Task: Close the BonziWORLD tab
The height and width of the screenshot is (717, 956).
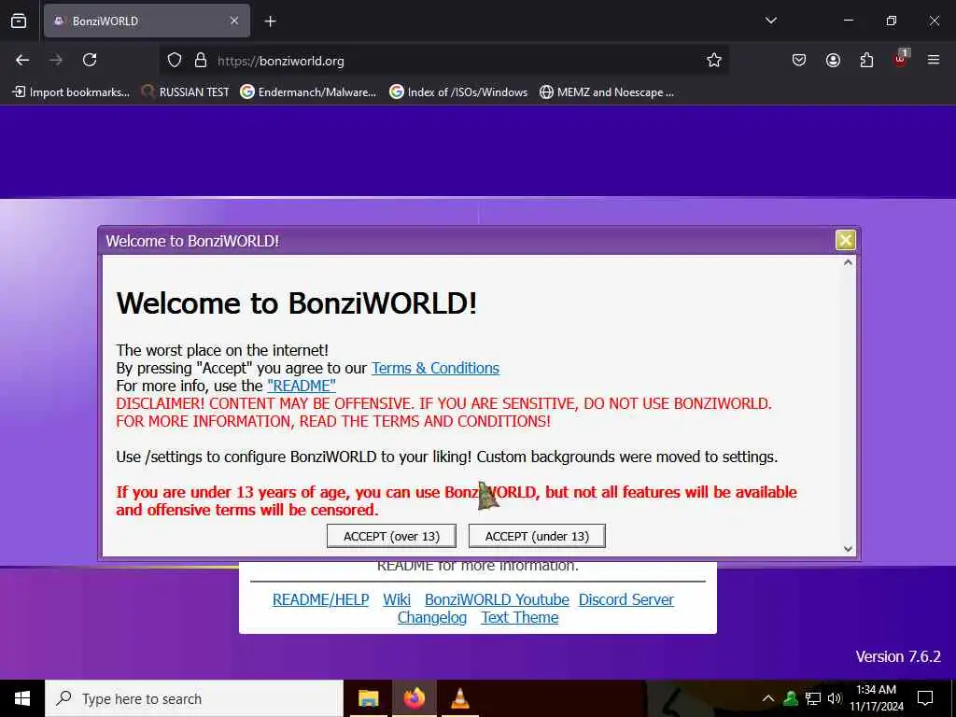Action: coord(234,21)
